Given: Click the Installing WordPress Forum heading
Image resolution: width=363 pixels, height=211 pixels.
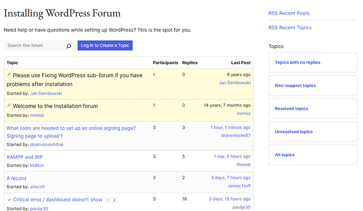Looking at the screenshot, I should click(62, 13).
